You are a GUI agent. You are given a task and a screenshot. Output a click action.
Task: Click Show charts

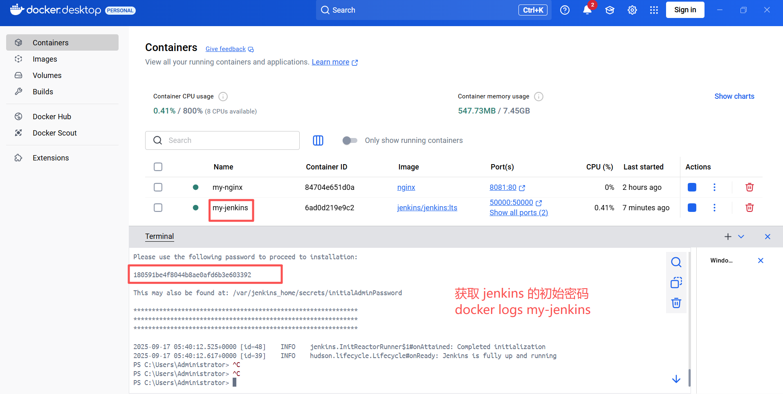pyautogui.click(x=734, y=96)
